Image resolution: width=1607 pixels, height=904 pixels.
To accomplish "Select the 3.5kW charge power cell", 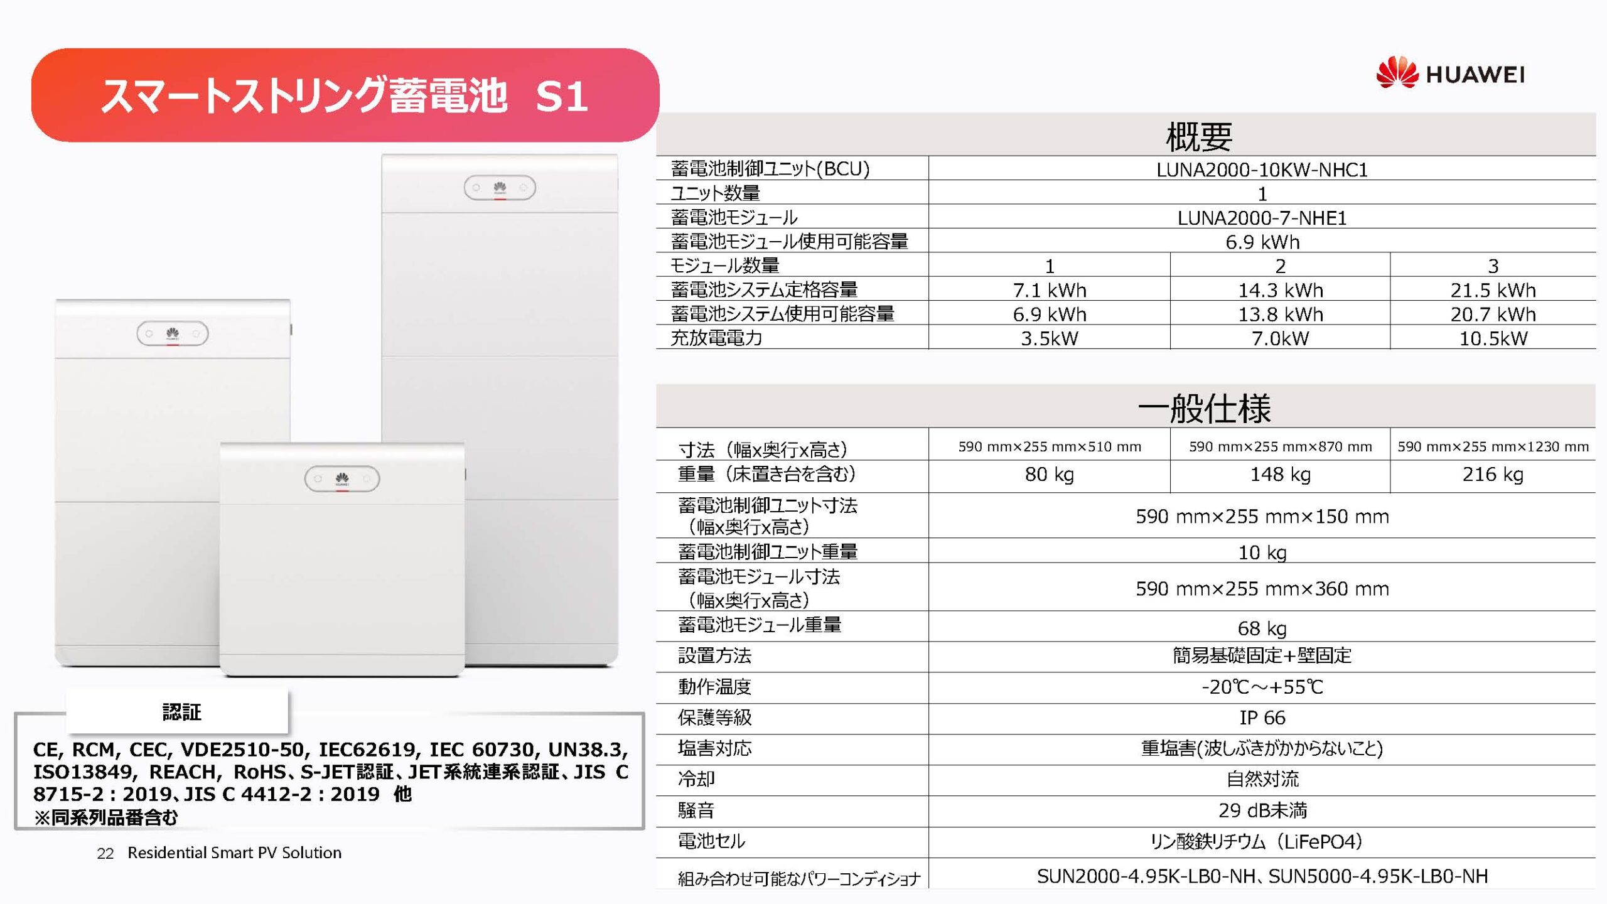I will click(x=1050, y=338).
